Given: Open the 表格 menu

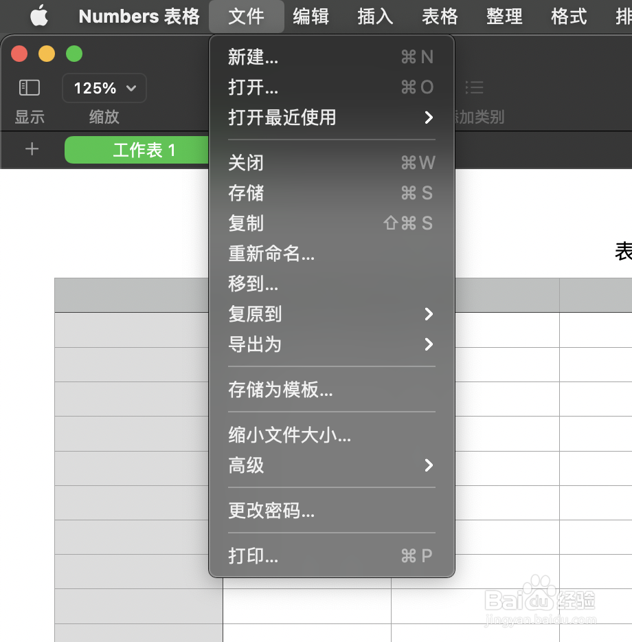Looking at the screenshot, I should pos(440,16).
